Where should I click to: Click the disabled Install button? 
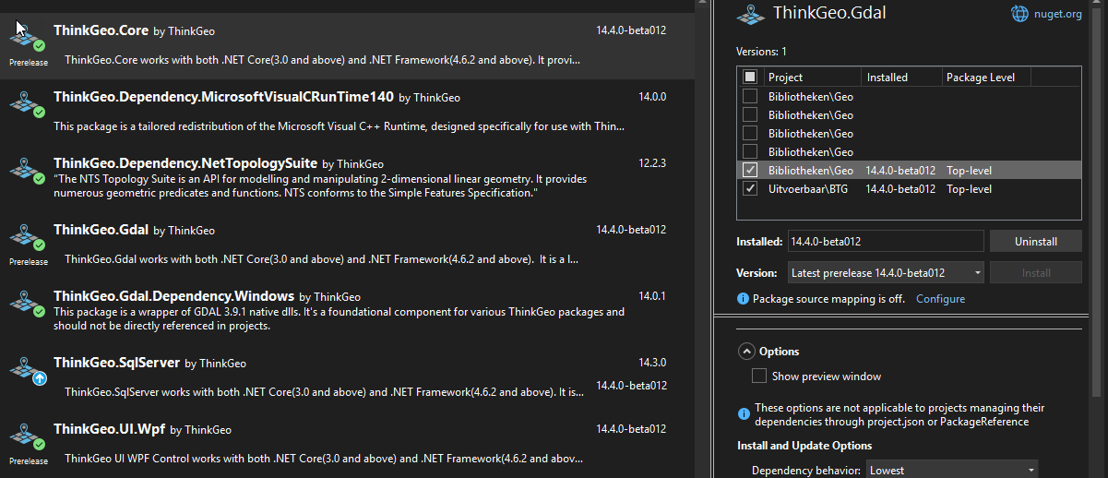(1035, 272)
